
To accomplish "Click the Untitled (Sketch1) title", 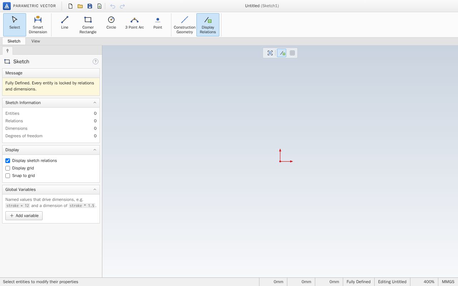I will (x=262, y=6).
